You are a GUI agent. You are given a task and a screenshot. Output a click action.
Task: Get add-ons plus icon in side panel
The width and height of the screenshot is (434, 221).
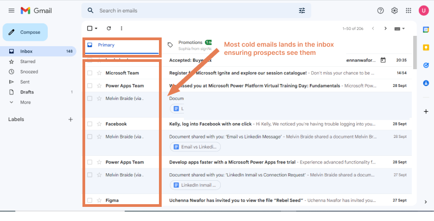point(426,112)
